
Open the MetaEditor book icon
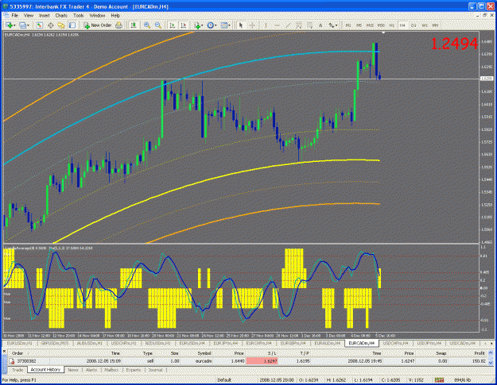tap(118, 25)
